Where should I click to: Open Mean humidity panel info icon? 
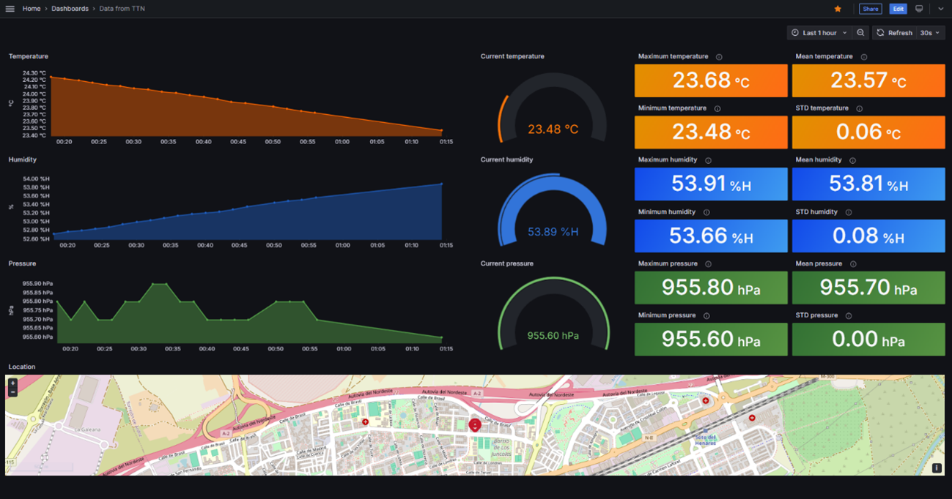[852, 160]
